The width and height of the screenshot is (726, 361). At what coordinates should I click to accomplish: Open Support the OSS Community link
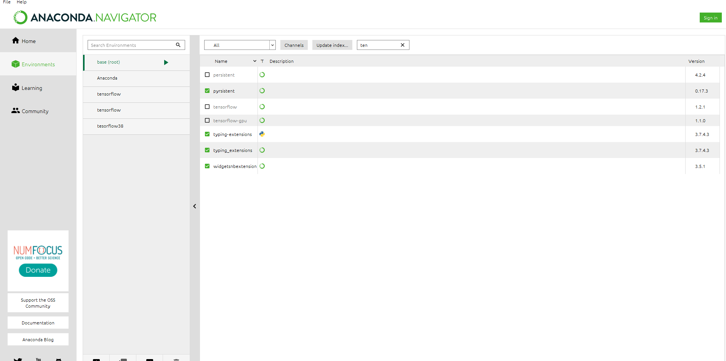(x=38, y=303)
